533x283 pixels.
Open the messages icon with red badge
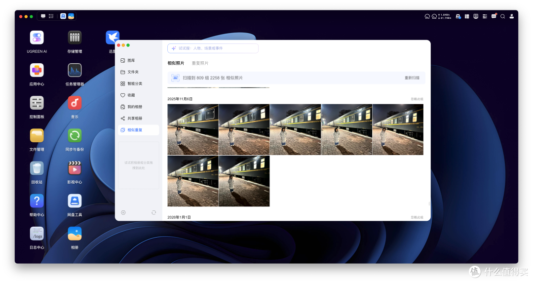point(494,16)
